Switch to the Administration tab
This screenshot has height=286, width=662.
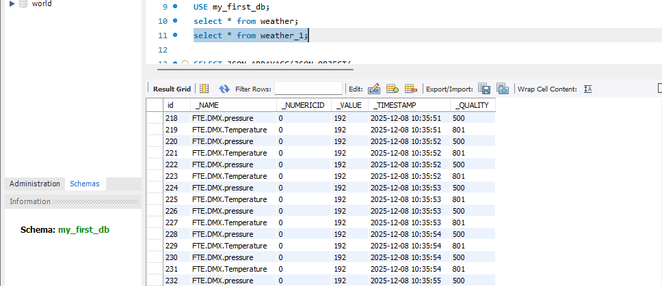tap(35, 184)
